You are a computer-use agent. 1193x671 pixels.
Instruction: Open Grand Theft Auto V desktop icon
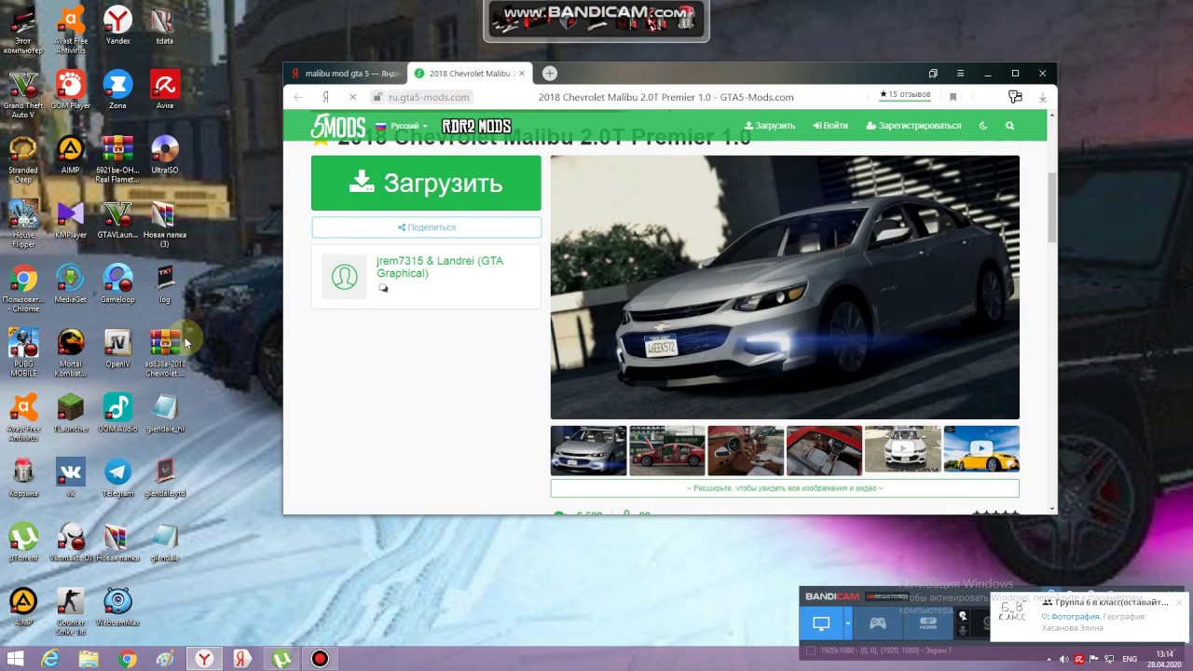[23, 95]
